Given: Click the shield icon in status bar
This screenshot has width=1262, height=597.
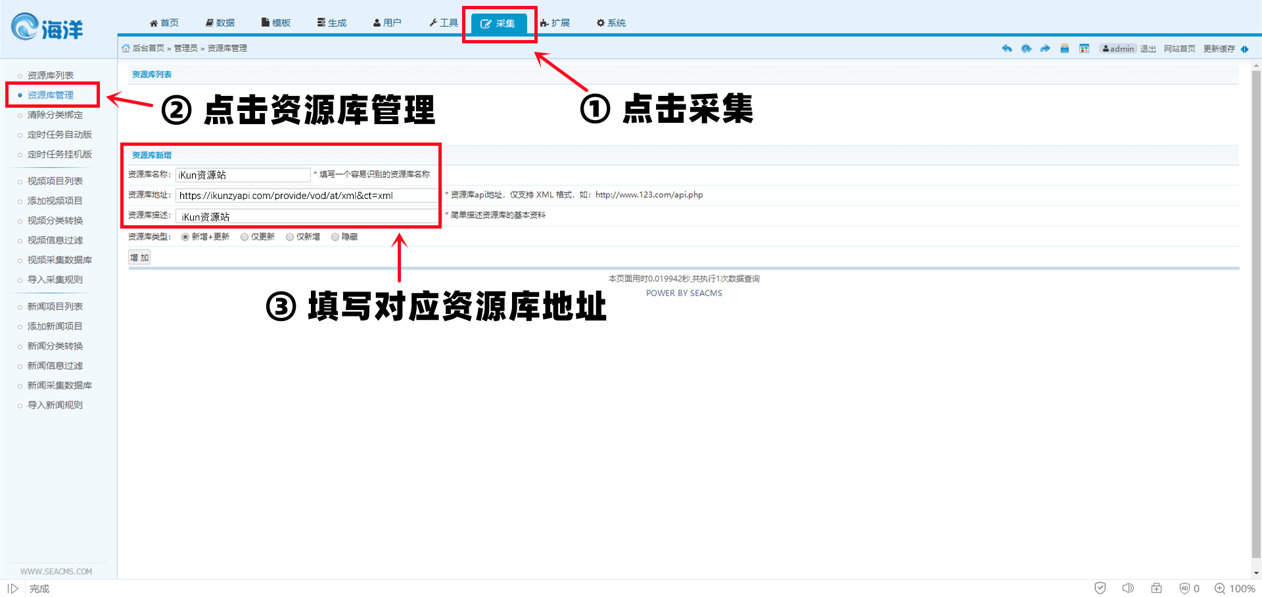Looking at the screenshot, I should (1100, 588).
